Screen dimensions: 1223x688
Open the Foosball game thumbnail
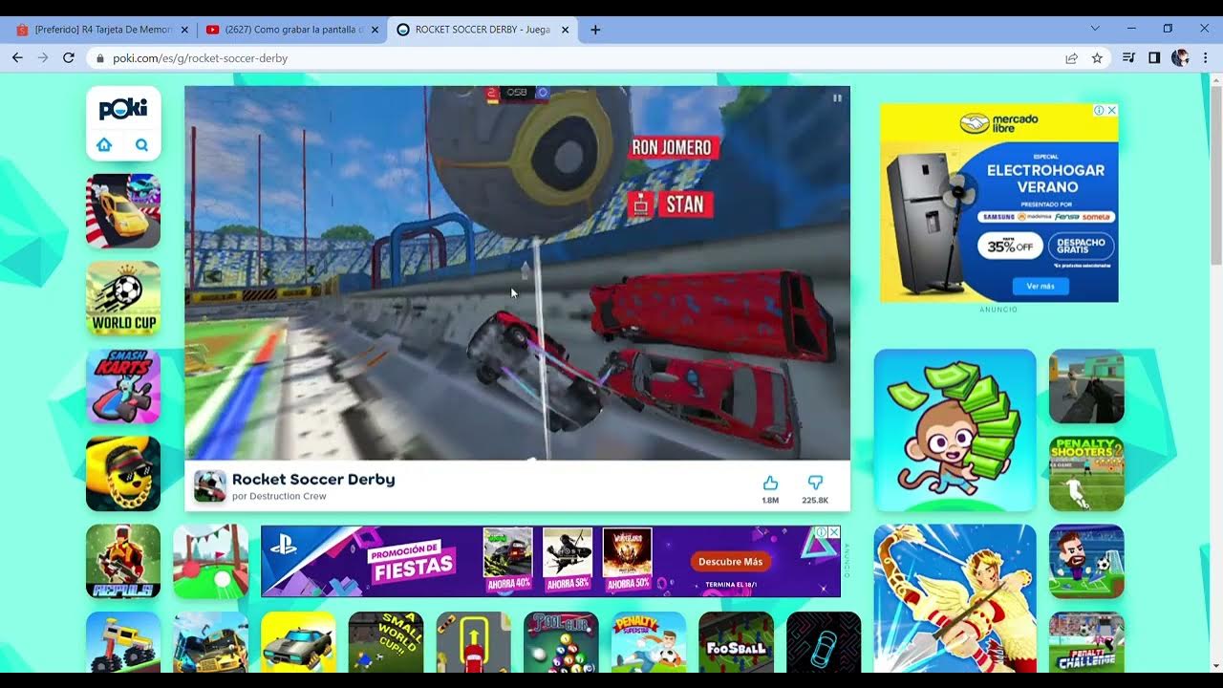[736, 643]
